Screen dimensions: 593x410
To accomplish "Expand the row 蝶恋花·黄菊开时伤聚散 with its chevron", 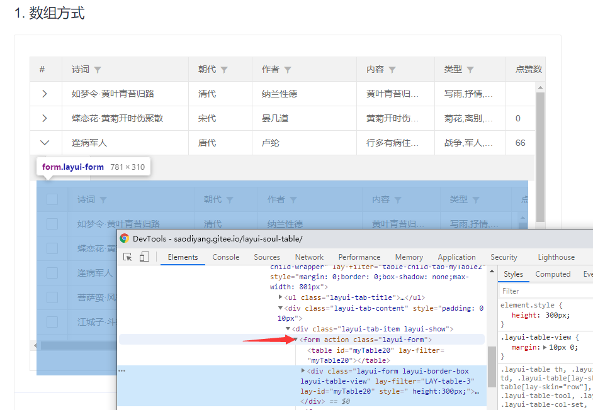I will click(45, 118).
